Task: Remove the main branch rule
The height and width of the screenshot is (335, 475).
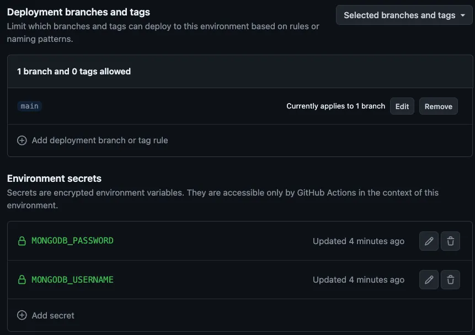Action: (439, 106)
